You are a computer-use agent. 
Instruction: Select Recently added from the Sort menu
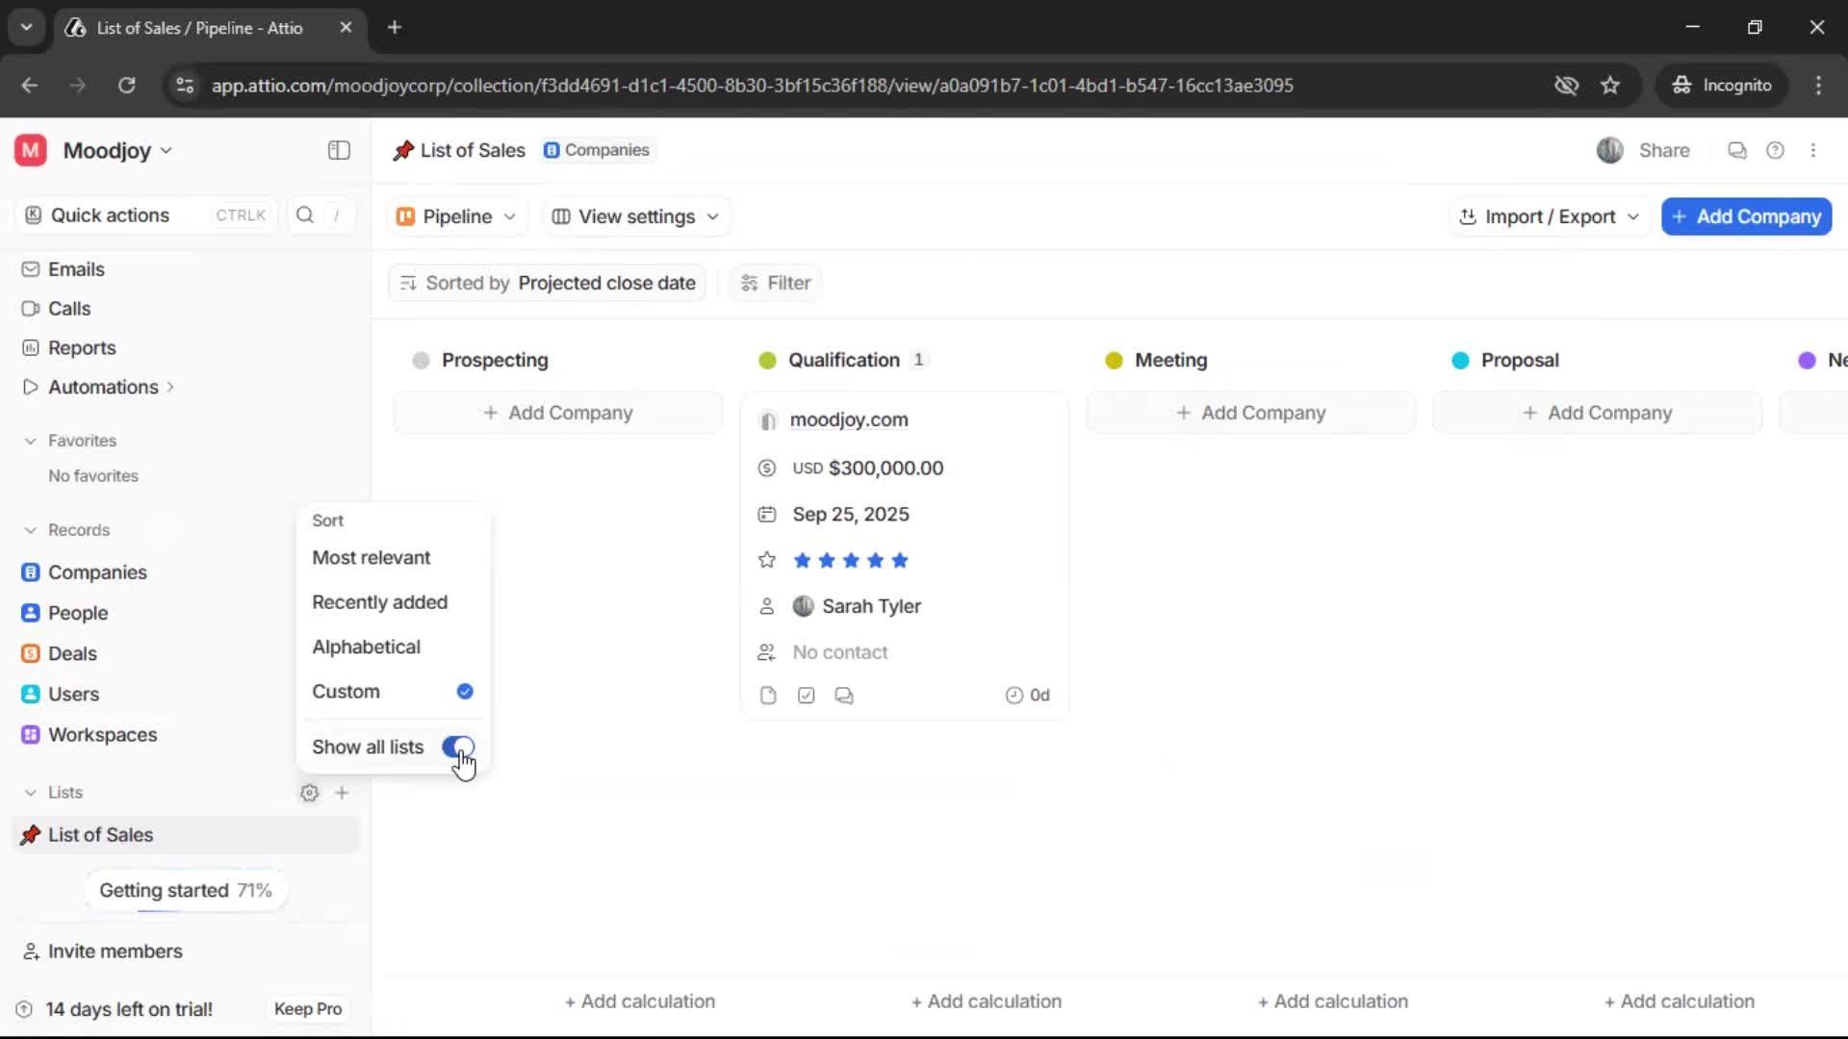tap(379, 601)
